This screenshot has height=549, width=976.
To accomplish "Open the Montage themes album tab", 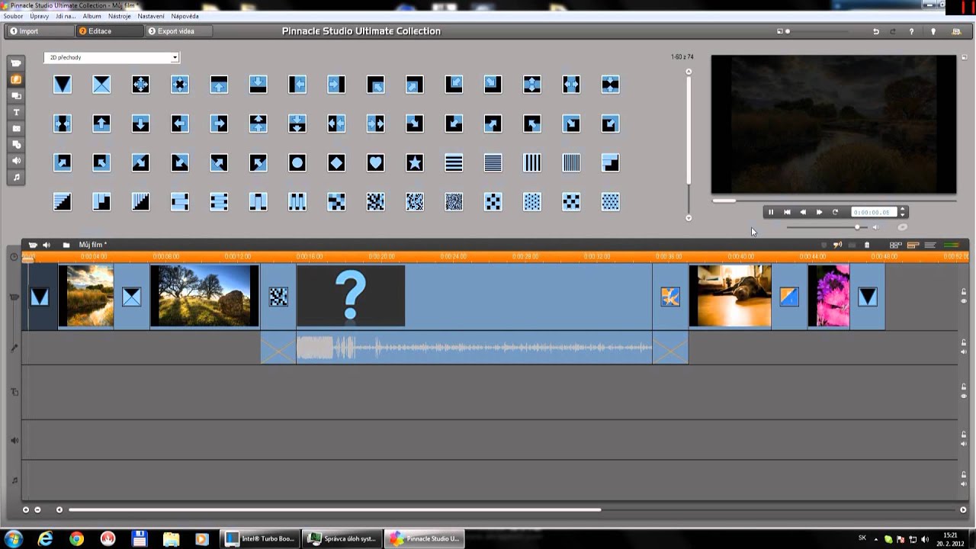I will 16,95.
